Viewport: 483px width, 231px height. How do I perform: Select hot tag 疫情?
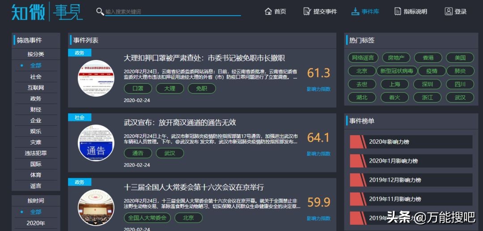pyautogui.click(x=432, y=71)
